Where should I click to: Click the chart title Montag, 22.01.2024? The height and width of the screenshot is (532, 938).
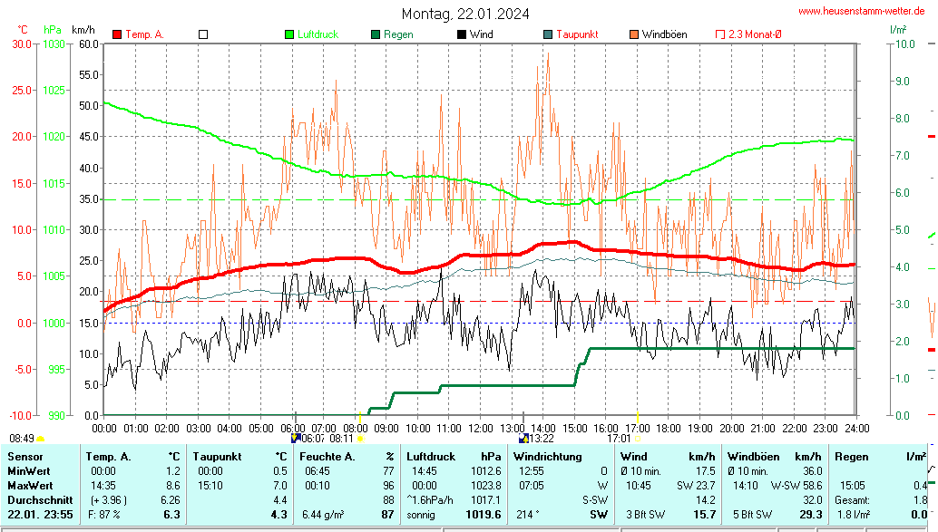pyautogui.click(x=466, y=14)
